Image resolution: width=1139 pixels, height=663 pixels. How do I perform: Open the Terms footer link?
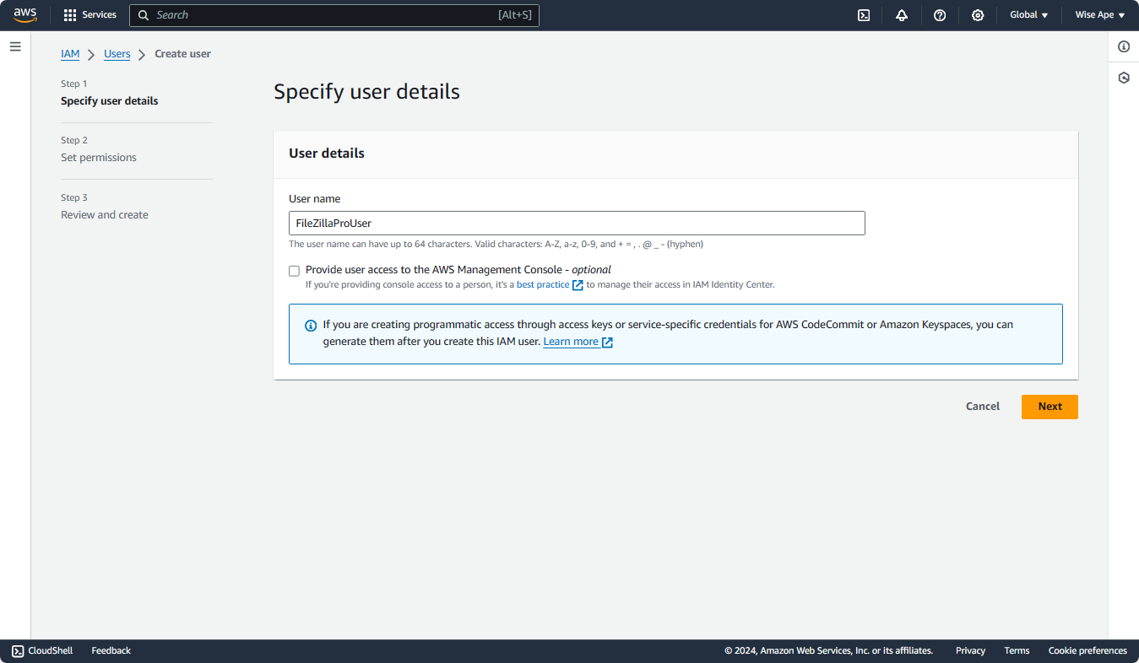pyautogui.click(x=1017, y=650)
